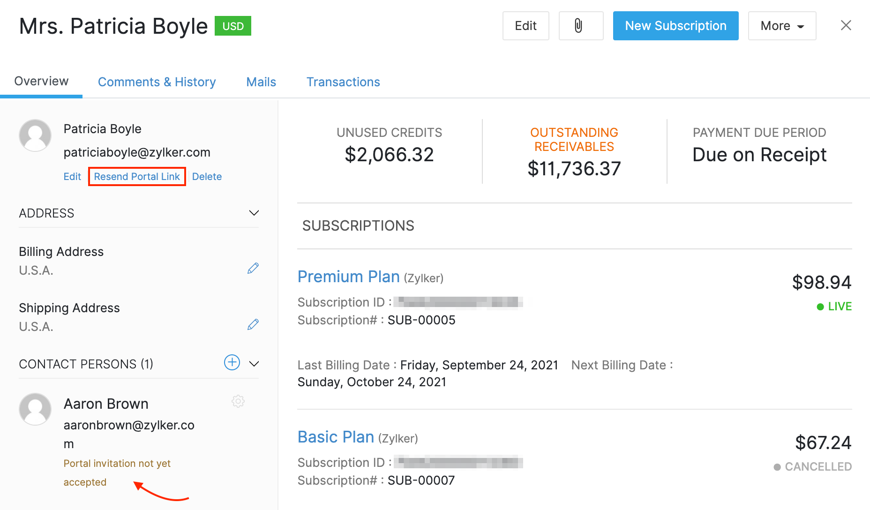The image size is (870, 510).
Task: Open the Transactions tab
Action: coord(343,82)
